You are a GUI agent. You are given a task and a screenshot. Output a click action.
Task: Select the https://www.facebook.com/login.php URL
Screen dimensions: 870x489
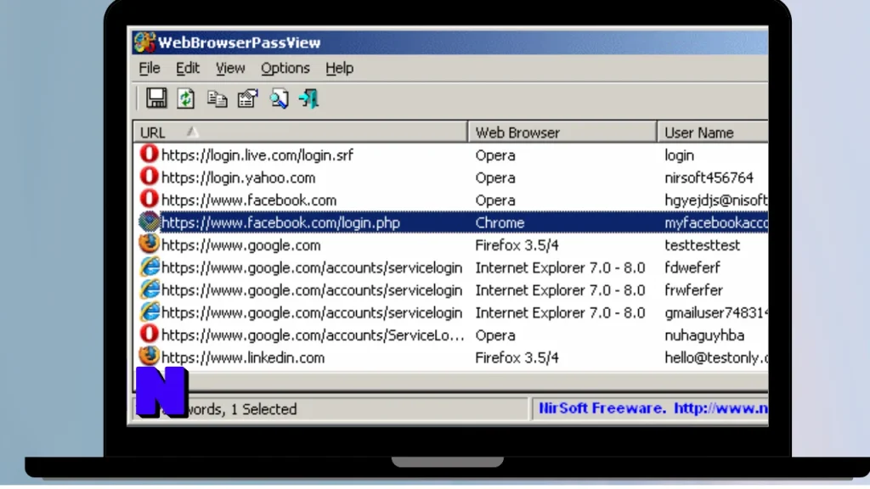pyautogui.click(x=280, y=223)
